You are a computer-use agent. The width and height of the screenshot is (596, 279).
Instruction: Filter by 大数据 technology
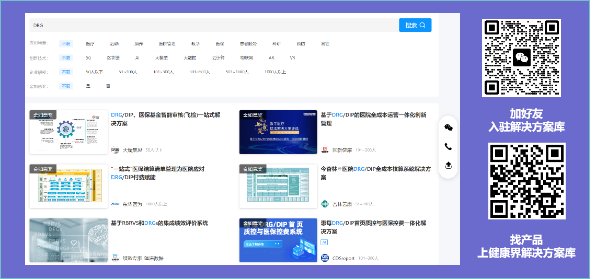click(190, 58)
